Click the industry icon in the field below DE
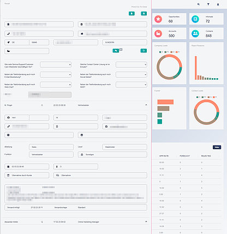 [8, 51]
